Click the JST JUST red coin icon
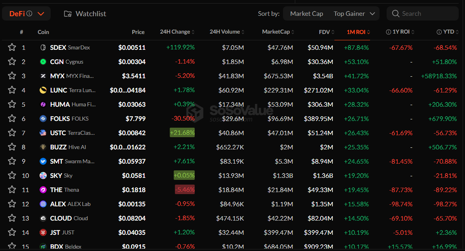 (43, 232)
